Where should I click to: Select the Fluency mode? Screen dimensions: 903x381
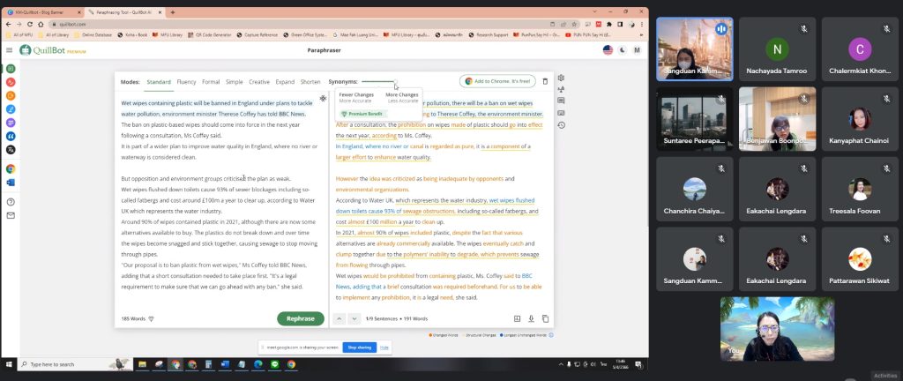186,81
